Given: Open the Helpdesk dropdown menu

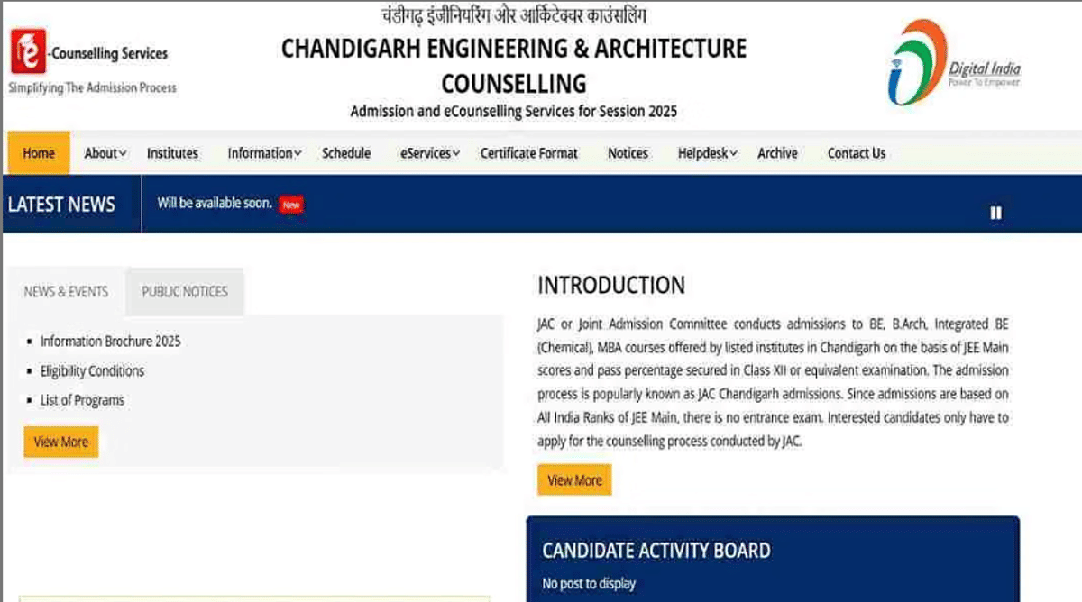Looking at the screenshot, I should pos(705,153).
